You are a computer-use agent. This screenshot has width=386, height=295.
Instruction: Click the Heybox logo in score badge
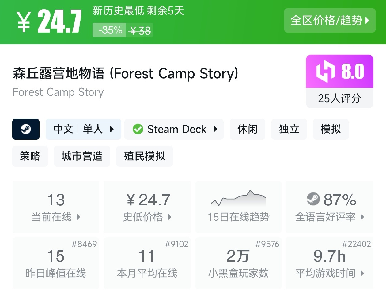point(325,72)
